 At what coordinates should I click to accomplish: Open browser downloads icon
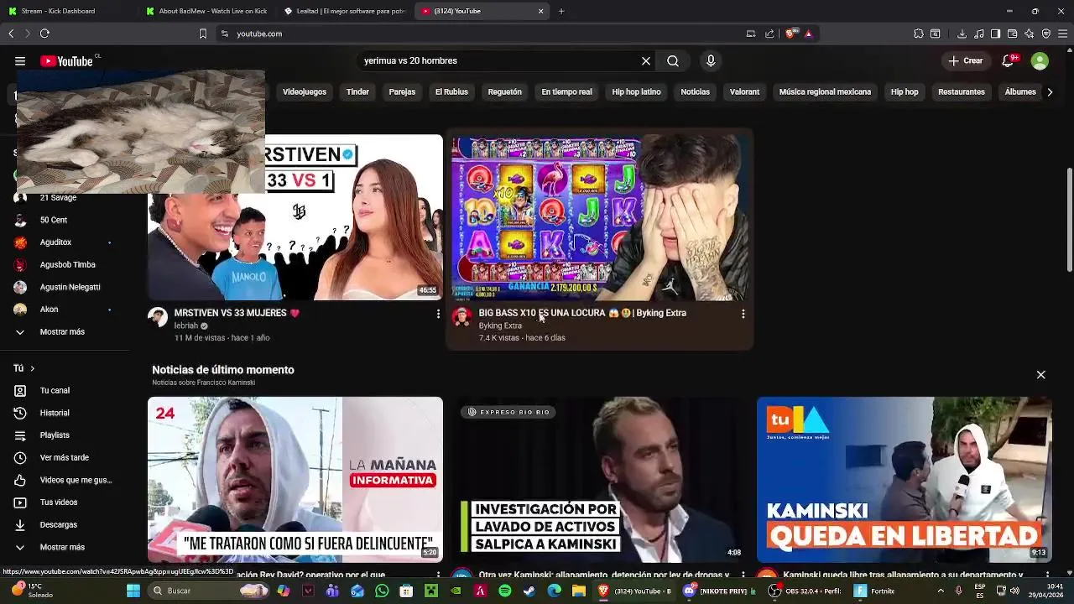pos(962,34)
